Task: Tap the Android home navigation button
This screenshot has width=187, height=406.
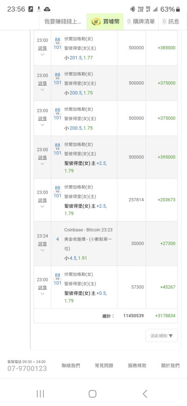Action: click(x=92, y=394)
